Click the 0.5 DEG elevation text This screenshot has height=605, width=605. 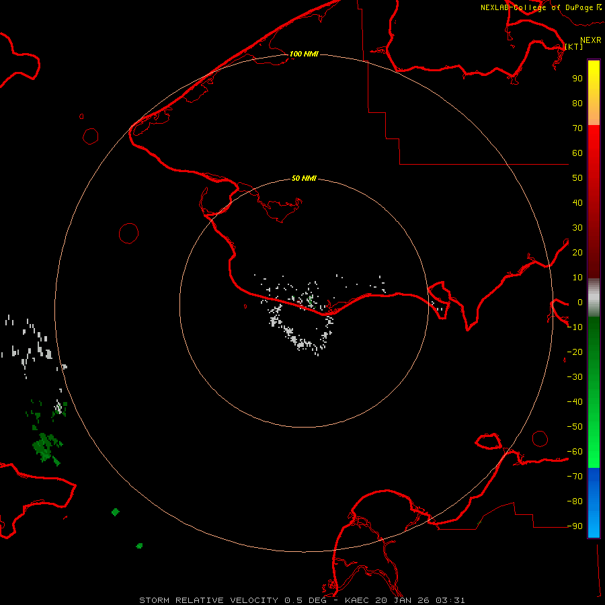(306, 600)
